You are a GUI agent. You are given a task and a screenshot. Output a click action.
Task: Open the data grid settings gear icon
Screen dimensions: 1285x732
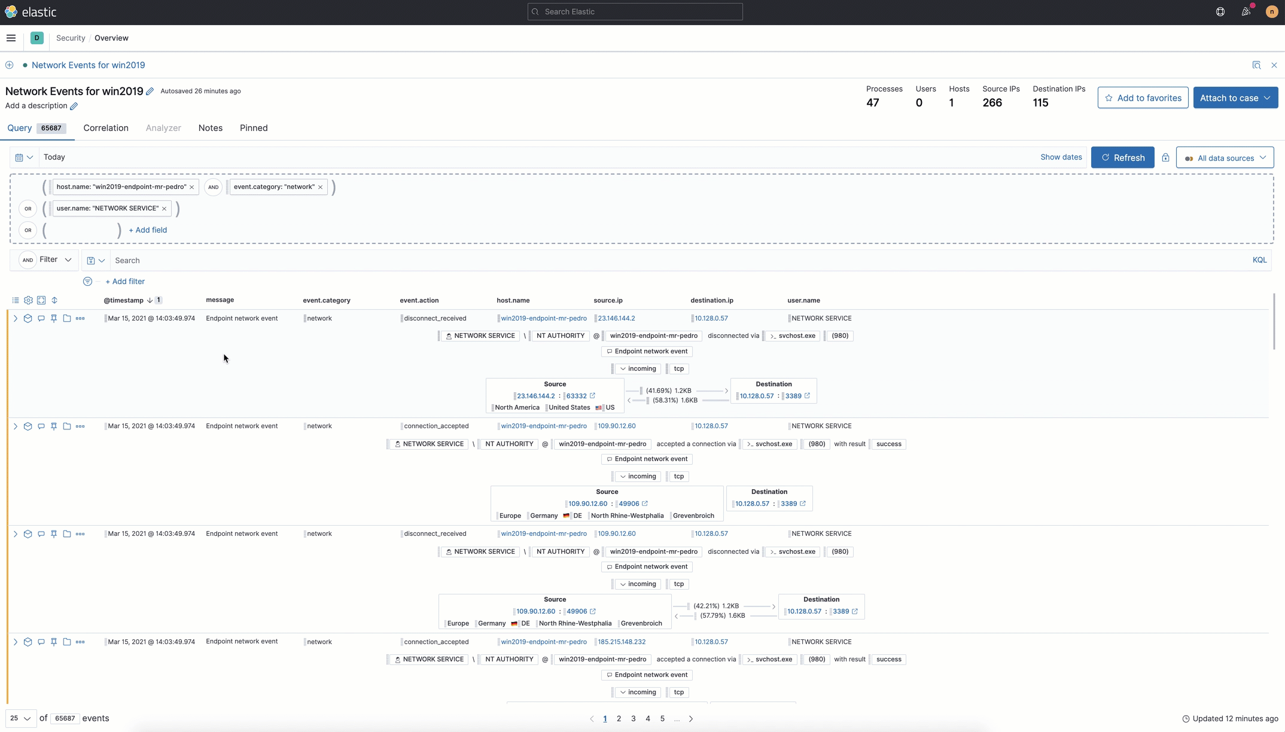28,300
